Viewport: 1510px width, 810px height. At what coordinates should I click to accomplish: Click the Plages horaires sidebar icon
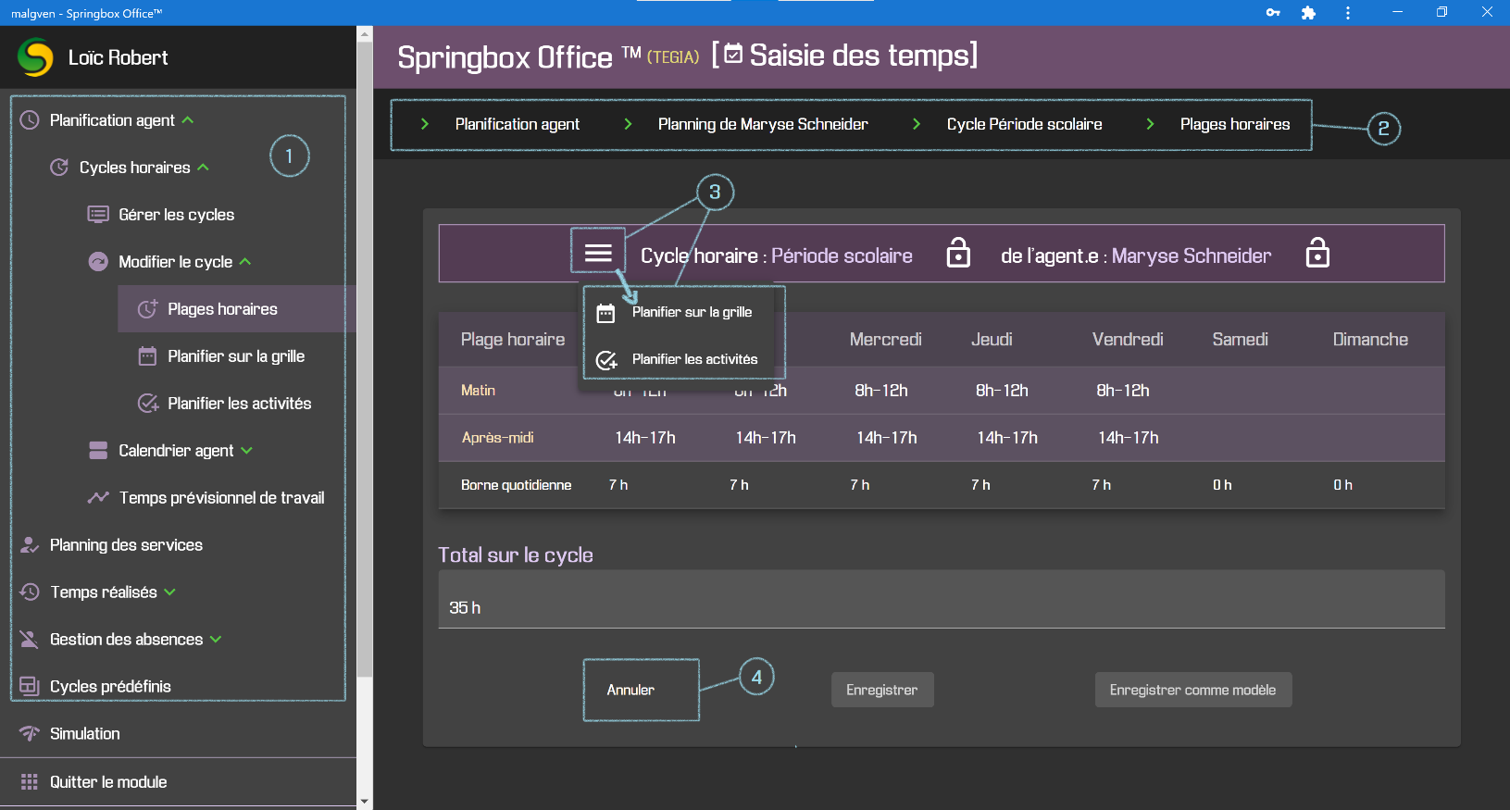tap(147, 309)
